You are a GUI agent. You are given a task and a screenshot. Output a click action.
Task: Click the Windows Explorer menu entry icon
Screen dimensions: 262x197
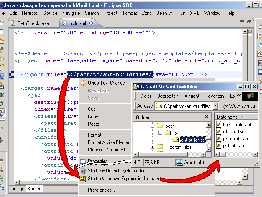click(x=83, y=179)
